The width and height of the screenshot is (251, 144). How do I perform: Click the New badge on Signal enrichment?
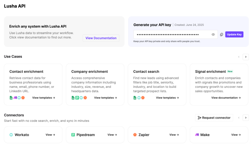(230, 71)
